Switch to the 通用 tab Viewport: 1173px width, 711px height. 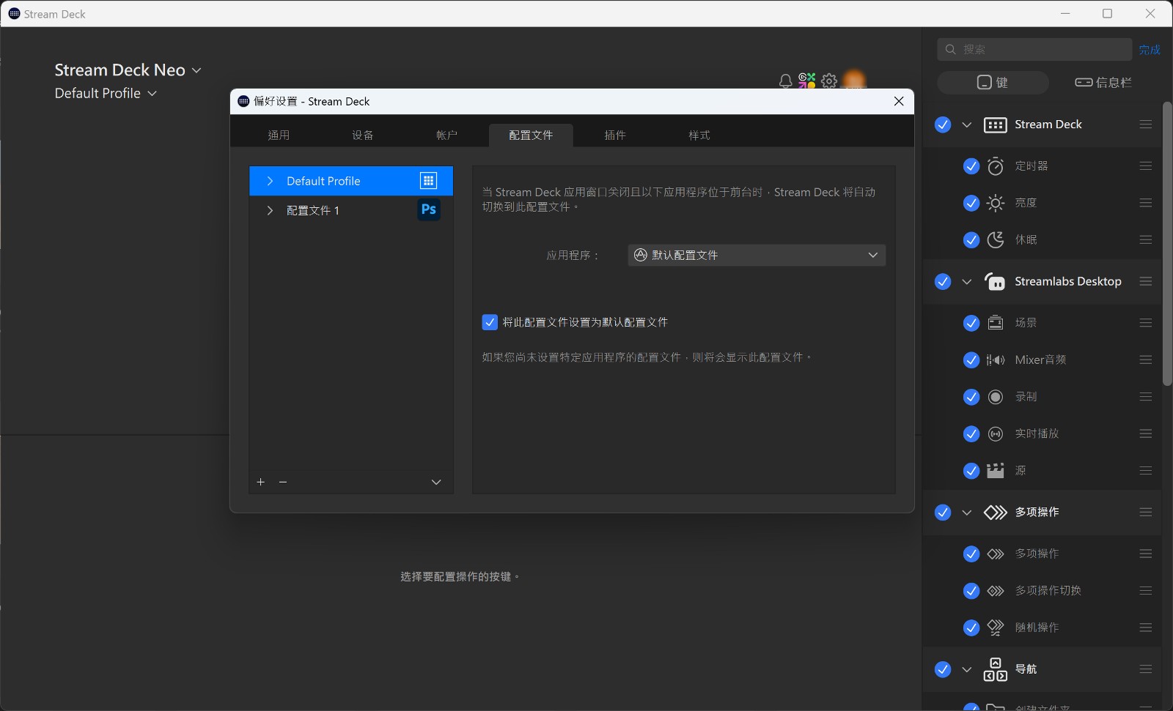pos(279,135)
